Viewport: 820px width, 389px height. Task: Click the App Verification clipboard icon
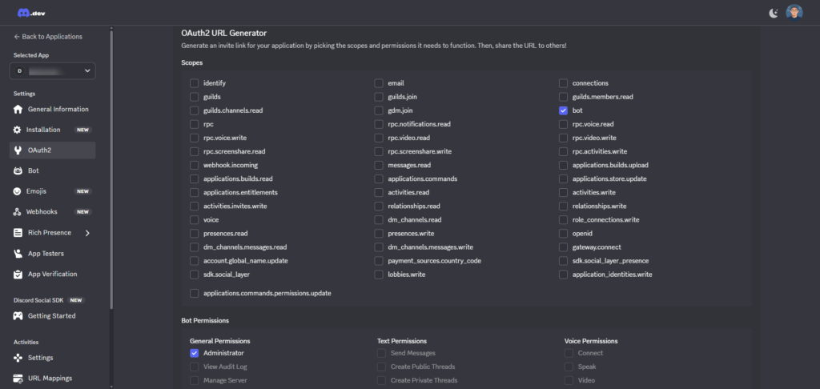coord(18,275)
